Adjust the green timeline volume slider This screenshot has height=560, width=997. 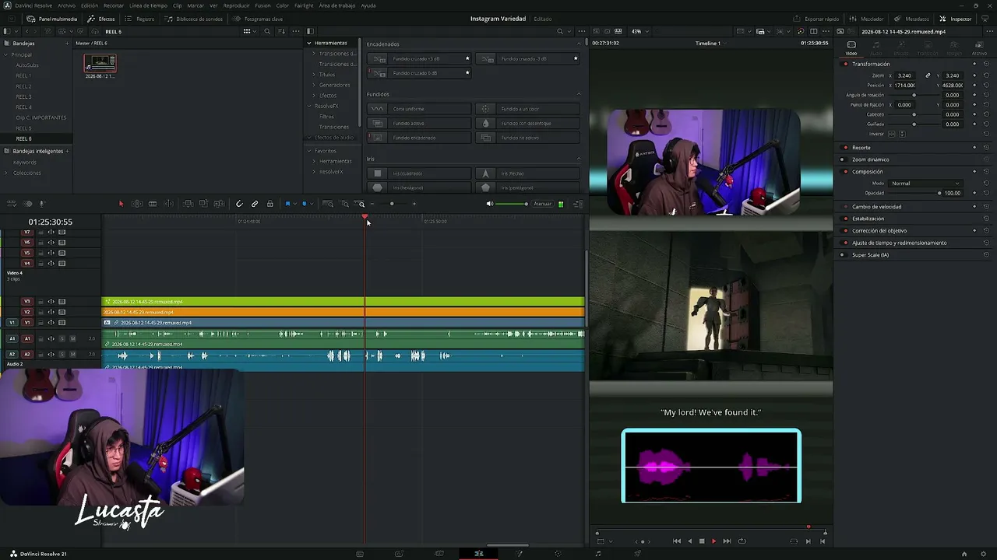point(512,204)
